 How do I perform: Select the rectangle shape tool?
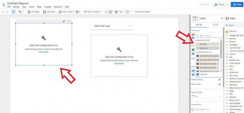tap(127, 12)
